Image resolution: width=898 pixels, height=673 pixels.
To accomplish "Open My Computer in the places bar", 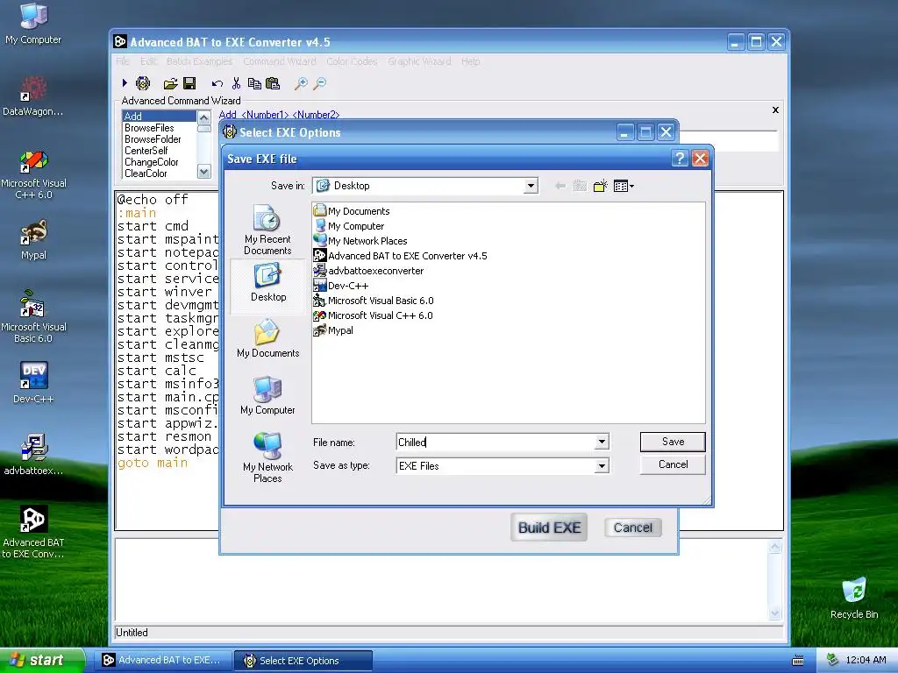I will point(268,395).
